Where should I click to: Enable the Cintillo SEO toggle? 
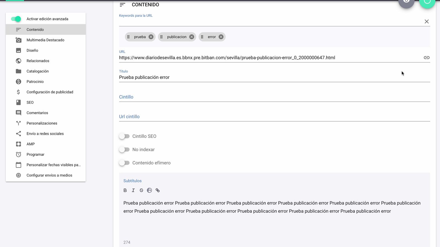(124, 136)
